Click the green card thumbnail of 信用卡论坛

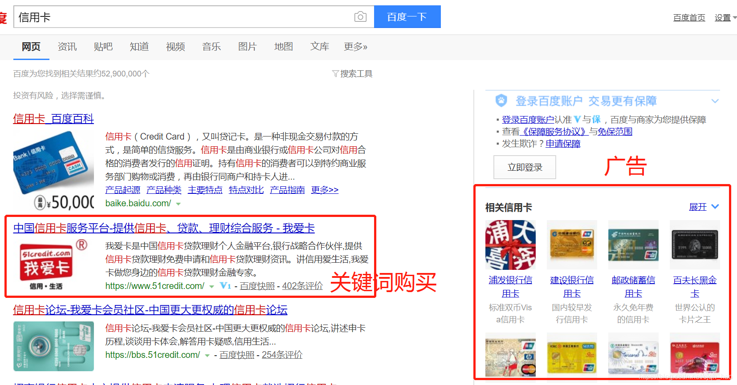point(53,346)
